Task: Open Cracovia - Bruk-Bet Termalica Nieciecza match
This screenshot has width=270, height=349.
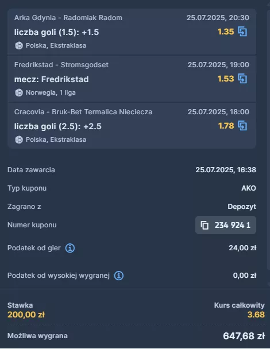Action: coord(83,112)
